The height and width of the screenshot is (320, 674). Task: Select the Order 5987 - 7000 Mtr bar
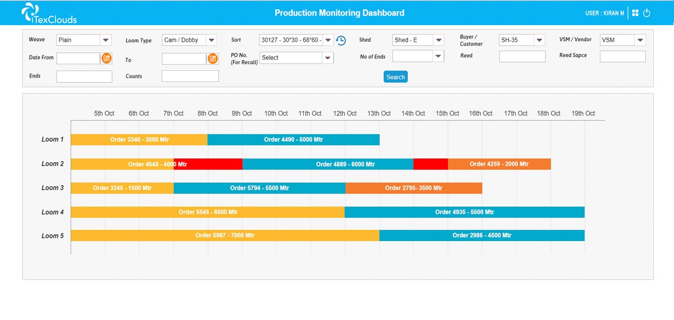[224, 235]
